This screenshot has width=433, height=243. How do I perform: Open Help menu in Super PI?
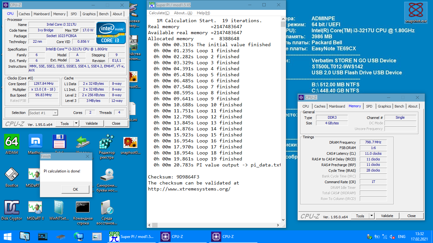pos(203,13)
